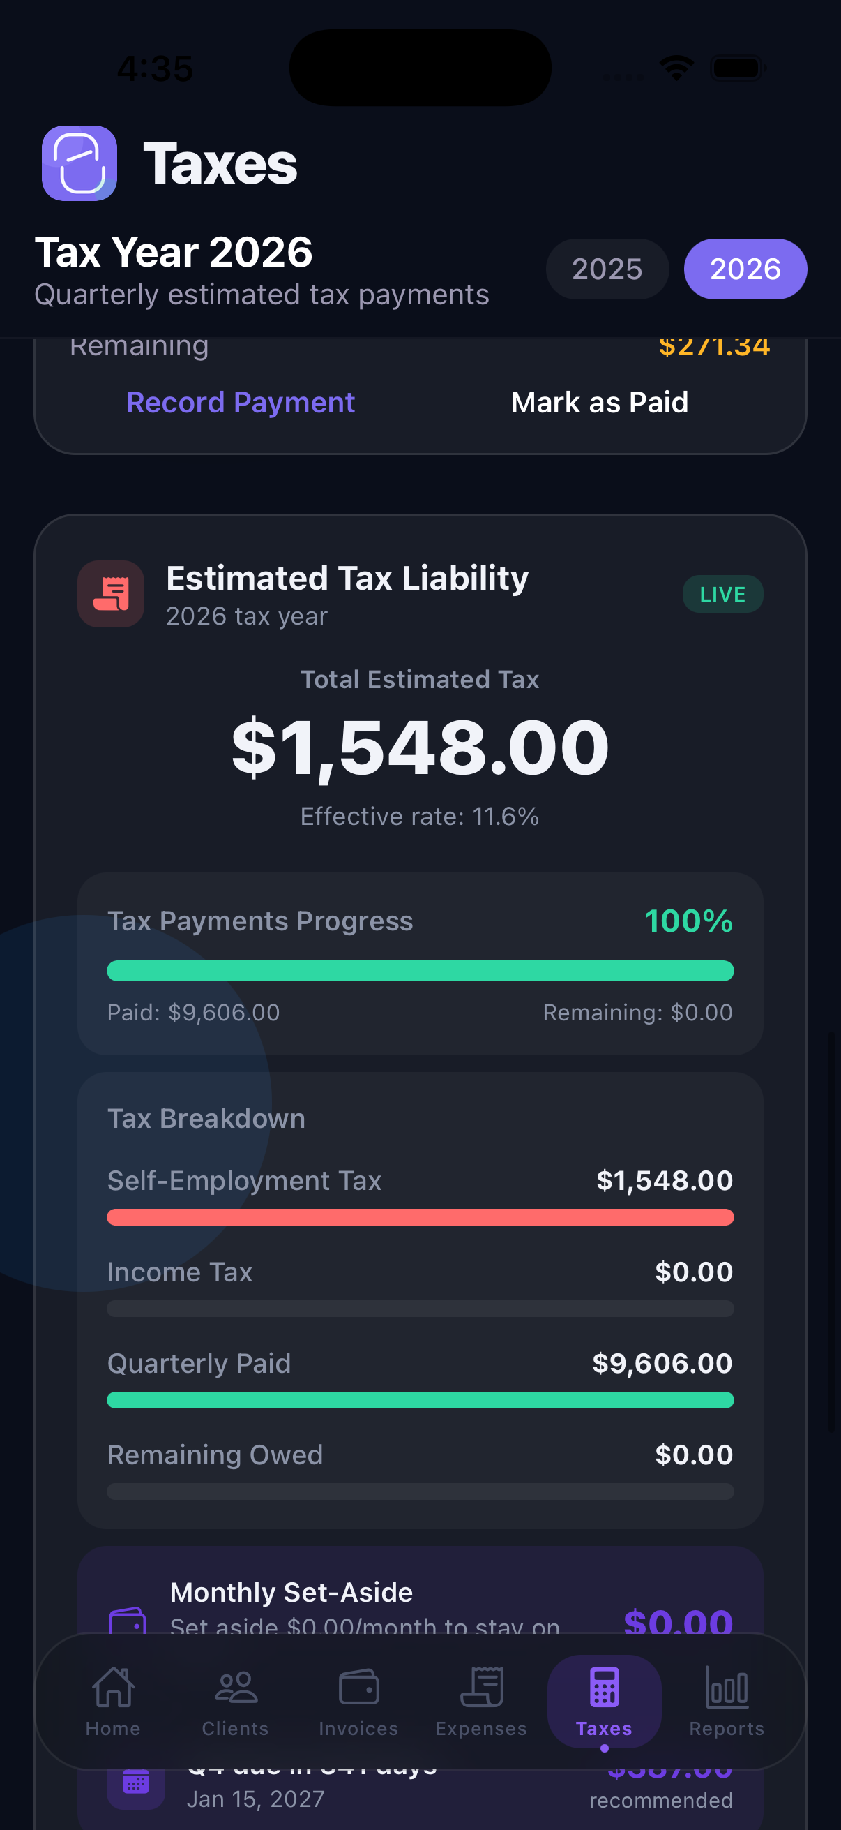Switch to the 2025 tax year
This screenshot has width=841, height=1830.
(x=607, y=269)
